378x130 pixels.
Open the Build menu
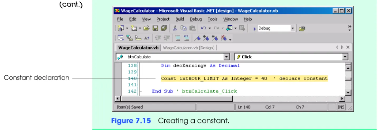point(180,19)
